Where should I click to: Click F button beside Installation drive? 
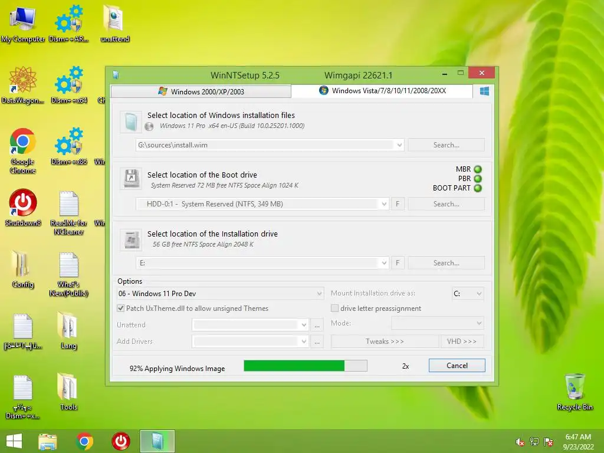coord(398,263)
